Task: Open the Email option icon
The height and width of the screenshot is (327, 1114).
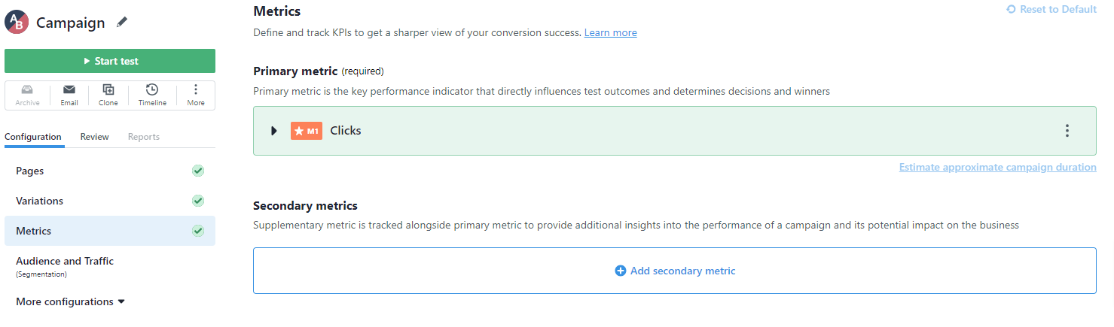Action: [x=69, y=89]
